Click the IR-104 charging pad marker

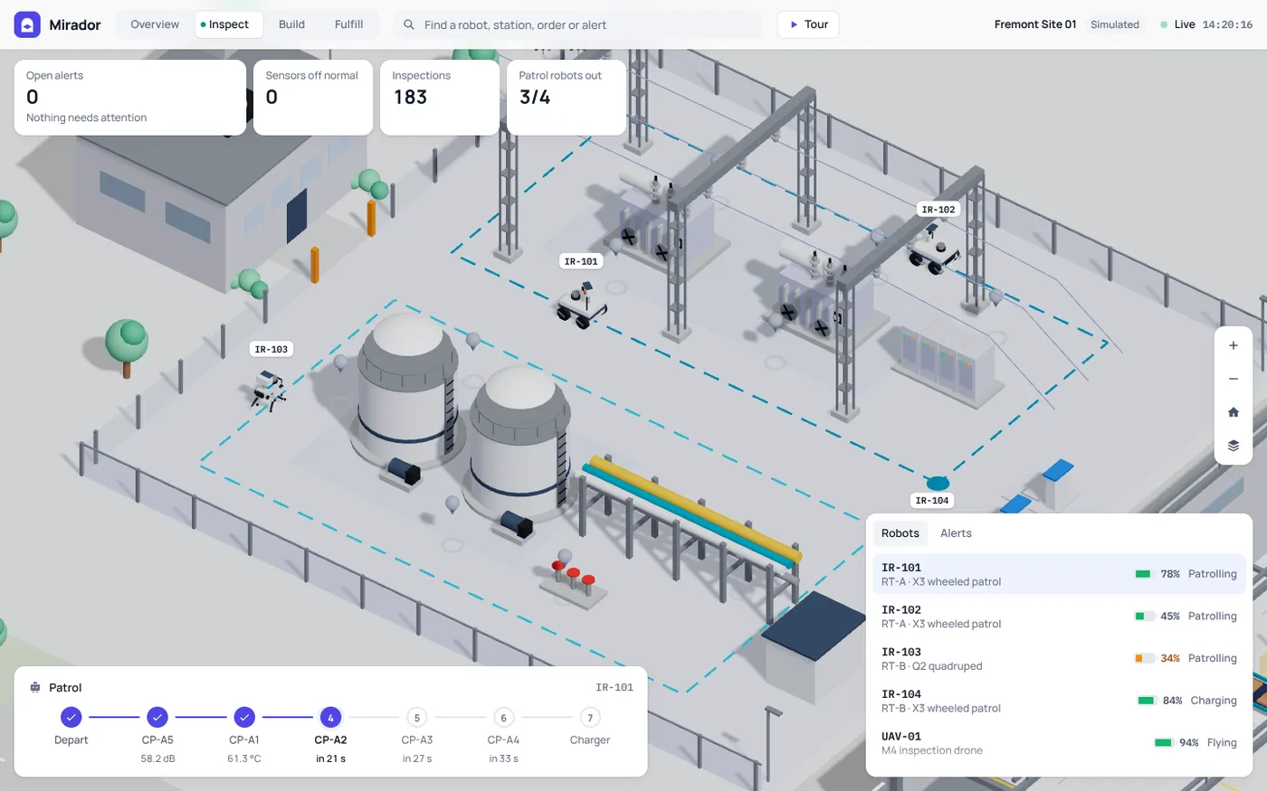(x=938, y=484)
